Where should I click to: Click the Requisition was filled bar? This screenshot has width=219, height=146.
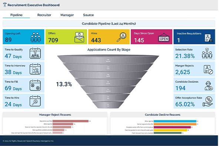70,121
